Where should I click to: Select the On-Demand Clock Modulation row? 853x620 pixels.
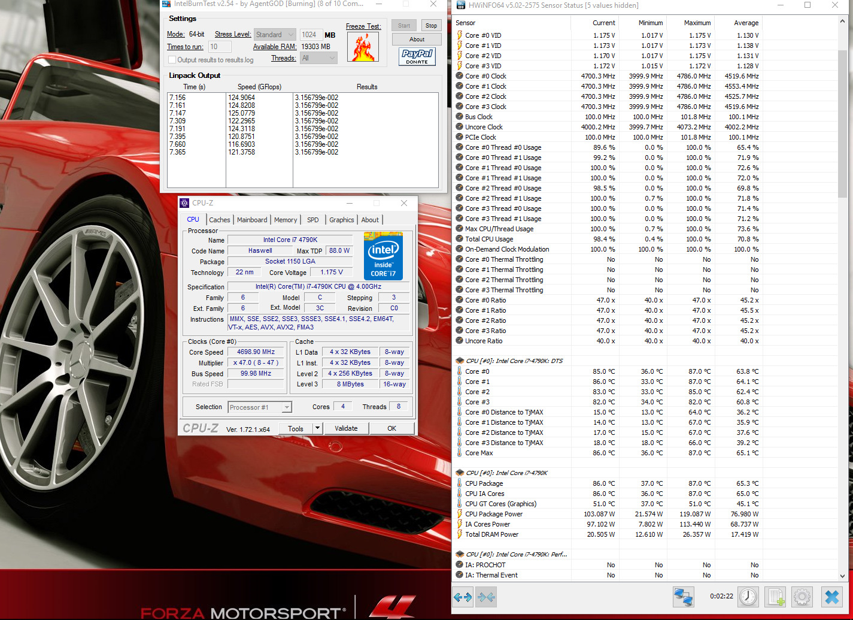pyautogui.click(x=608, y=249)
